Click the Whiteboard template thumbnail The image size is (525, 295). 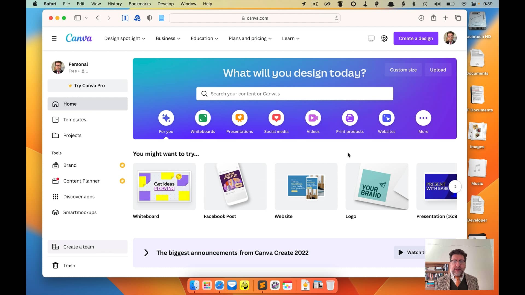[164, 187]
